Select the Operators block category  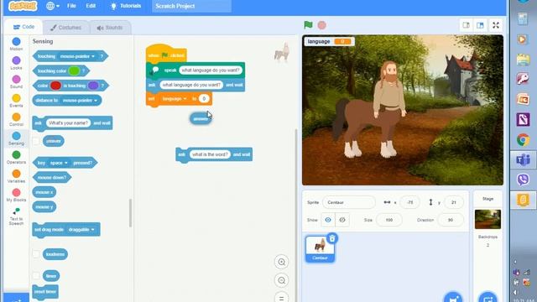point(16,158)
